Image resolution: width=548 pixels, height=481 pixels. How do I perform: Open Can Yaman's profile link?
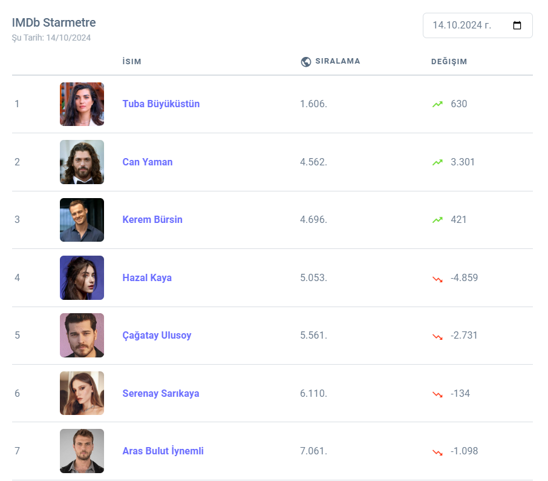[x=148, y=162]
